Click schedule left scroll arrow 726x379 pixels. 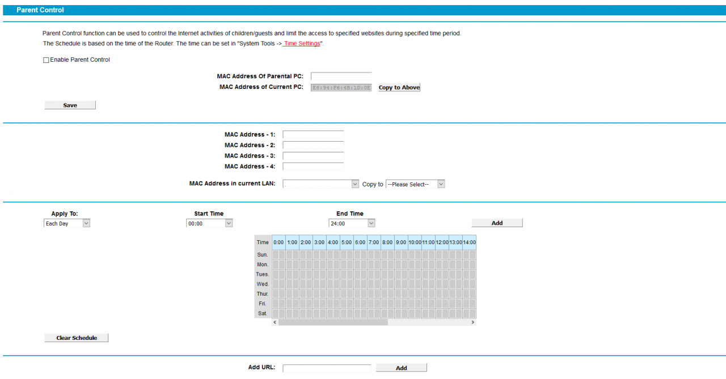(x=275, y=322)
